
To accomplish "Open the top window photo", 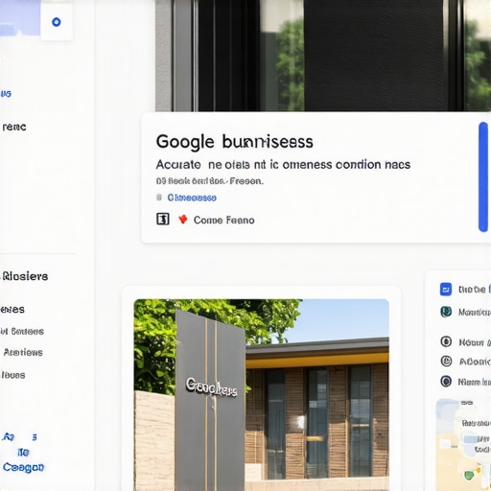I will point(323,56).
